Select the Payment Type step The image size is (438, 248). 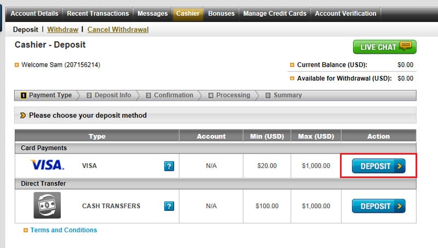coord(46,96)
